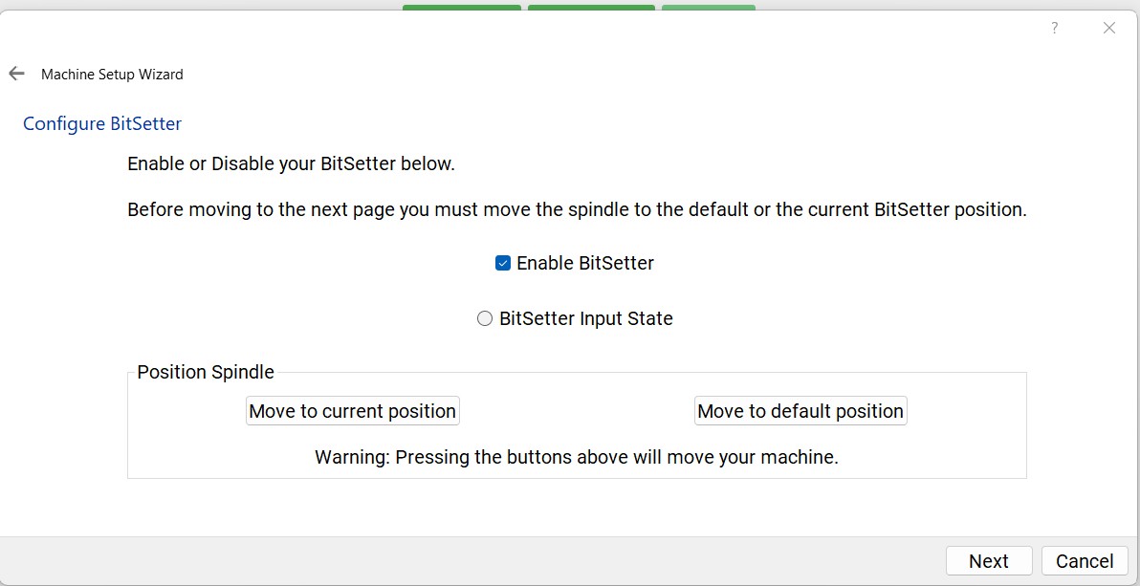Click the back arrow beside Machine Setup Wizard
Image resolution: width=1140 pixels, height=586 pixels.
point(16,74)
